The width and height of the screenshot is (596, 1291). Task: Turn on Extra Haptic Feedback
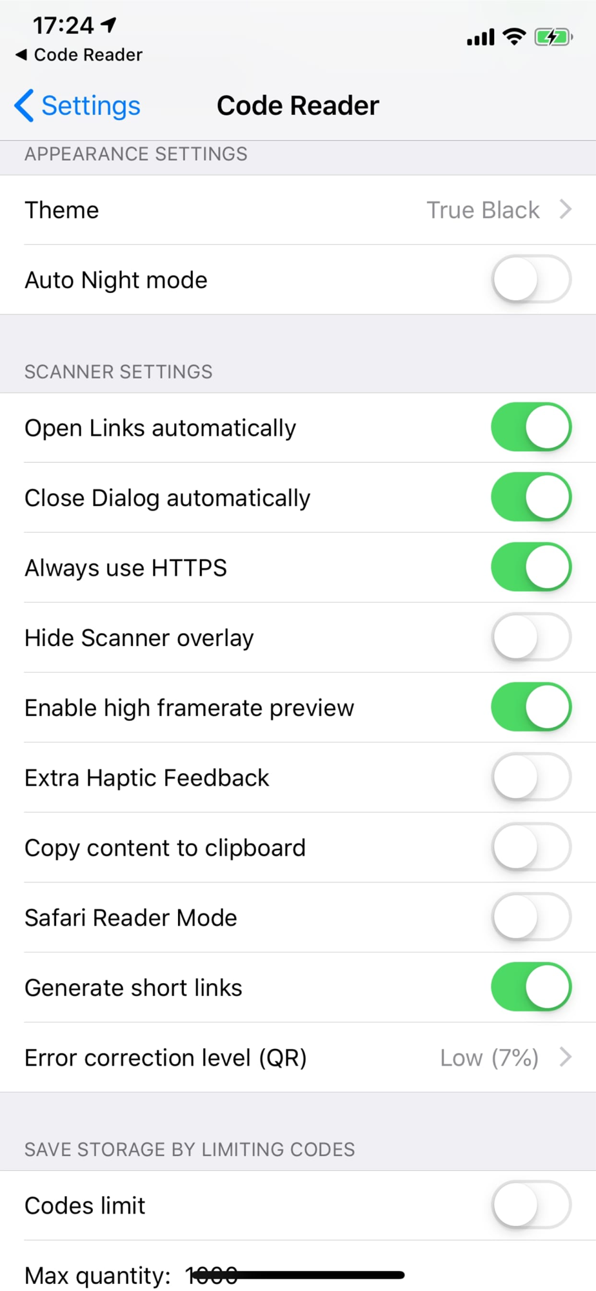coord(531,777)
